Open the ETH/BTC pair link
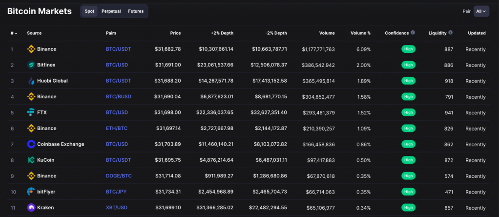 [117, 128]
